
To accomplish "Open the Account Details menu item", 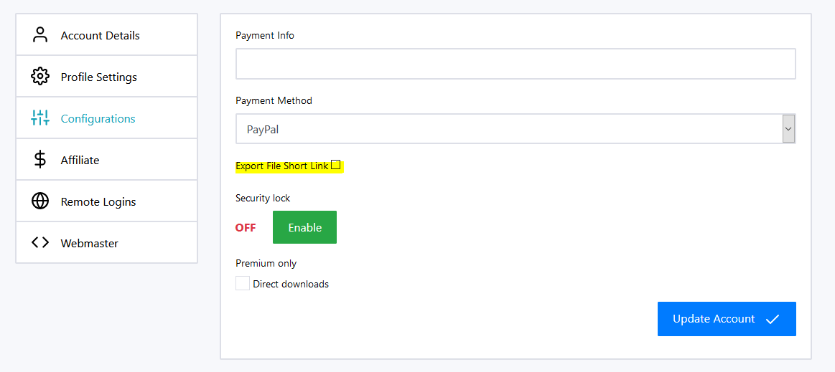I will (101, 35).
